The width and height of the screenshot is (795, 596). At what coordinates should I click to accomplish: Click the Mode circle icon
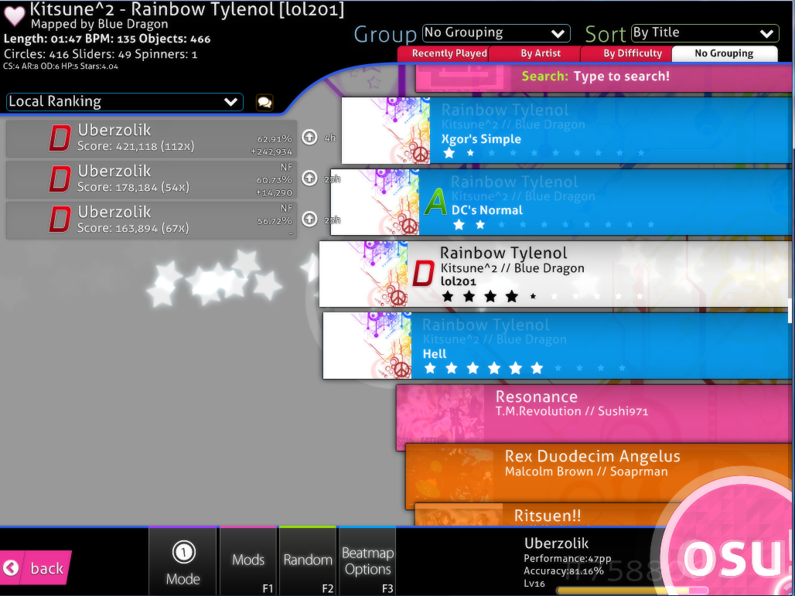183,553
